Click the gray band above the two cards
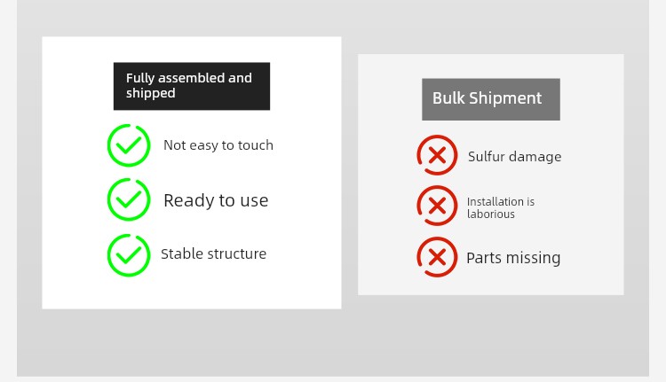The image size is (666, 382). 333,18
